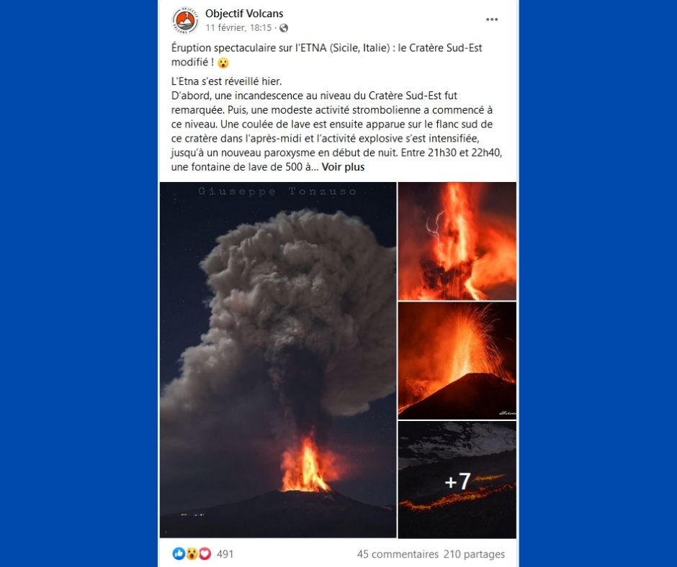Image resolution: width=677 pixels, height=567 pixels.
Task: Open the Objectif Volcans page name
Action: [x=244, y=14]
